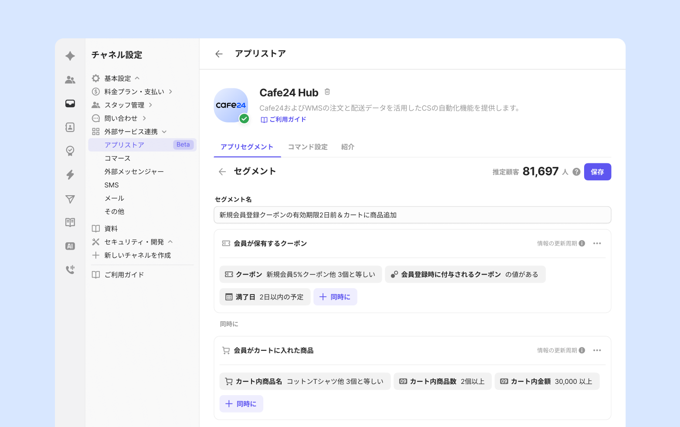
Task: Click the Cafe24 app logo thumbnail
Action: pyautogui.click(x=231, y=105)
